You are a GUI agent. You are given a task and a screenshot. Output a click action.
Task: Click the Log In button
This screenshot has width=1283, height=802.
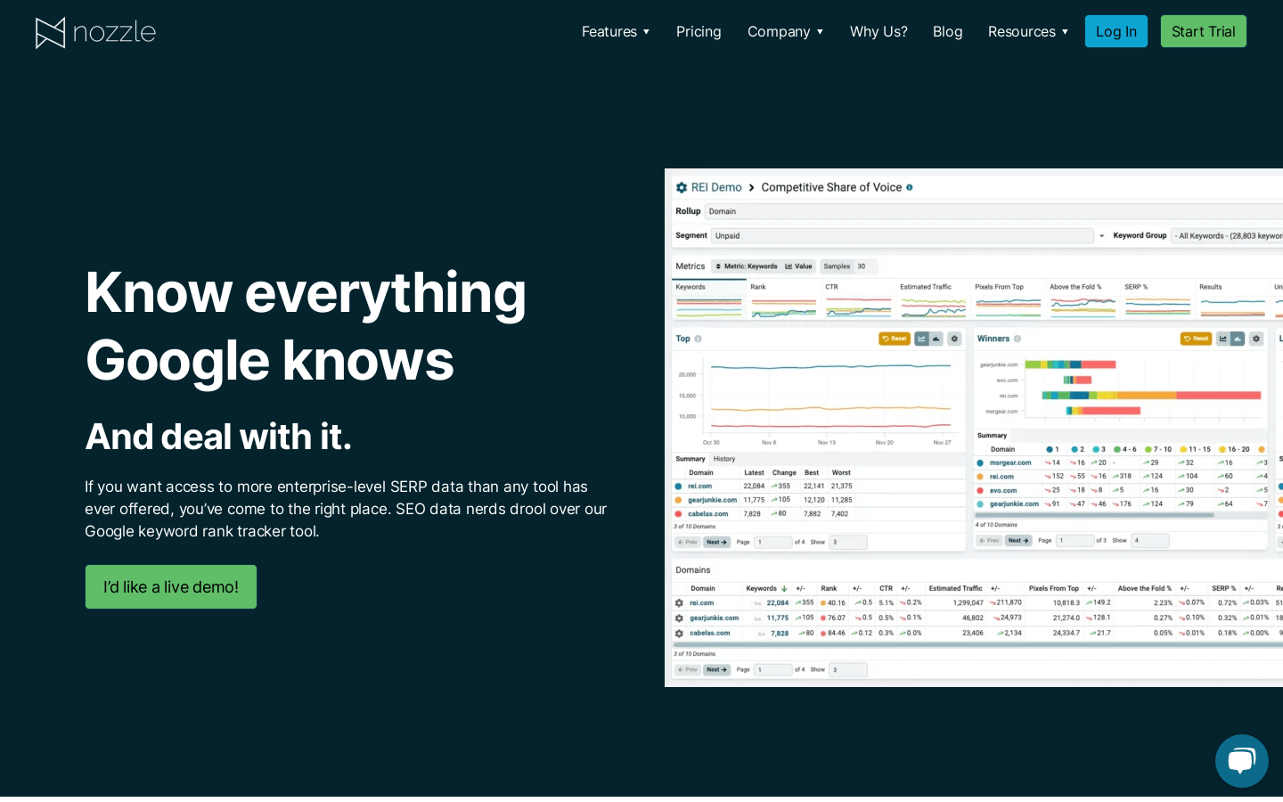click(1116, 31)
